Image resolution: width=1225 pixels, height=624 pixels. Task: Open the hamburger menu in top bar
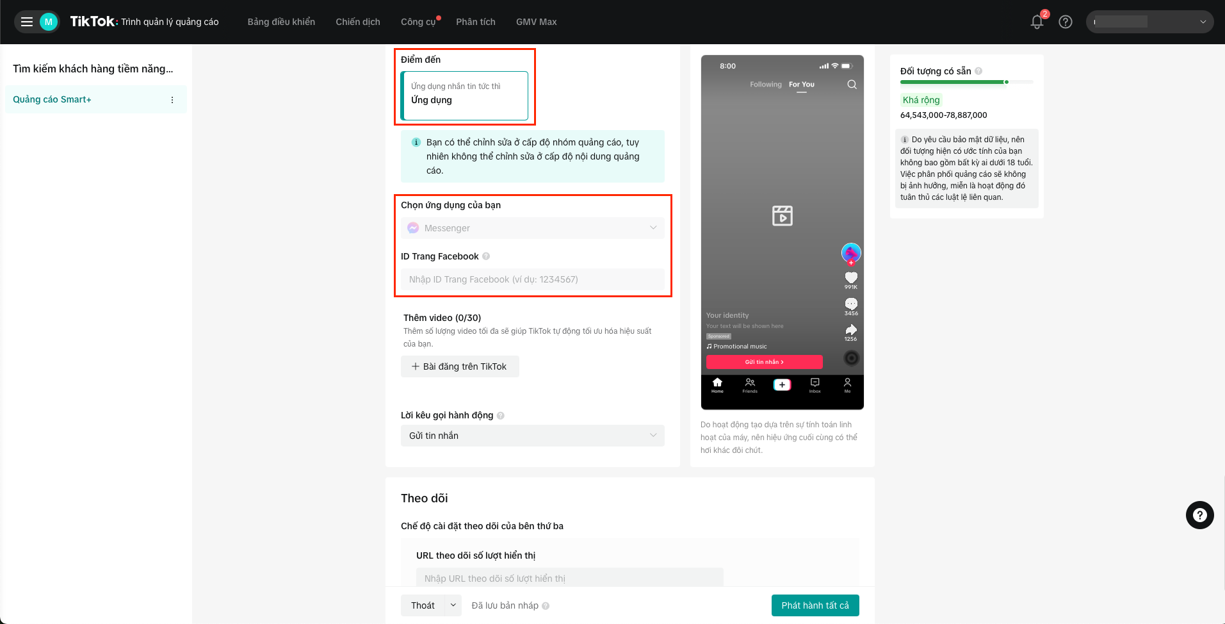27,22
